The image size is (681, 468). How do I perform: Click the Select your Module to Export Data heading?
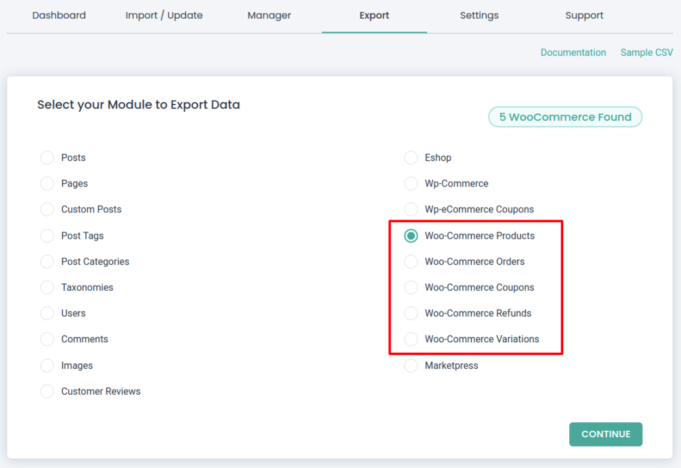138,105
